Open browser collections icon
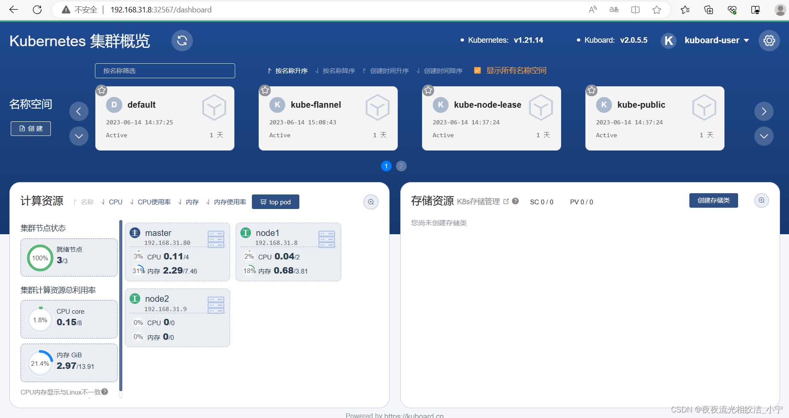Image resolution: width=789 pixels, height=418 pixels. tap(709, 9)
